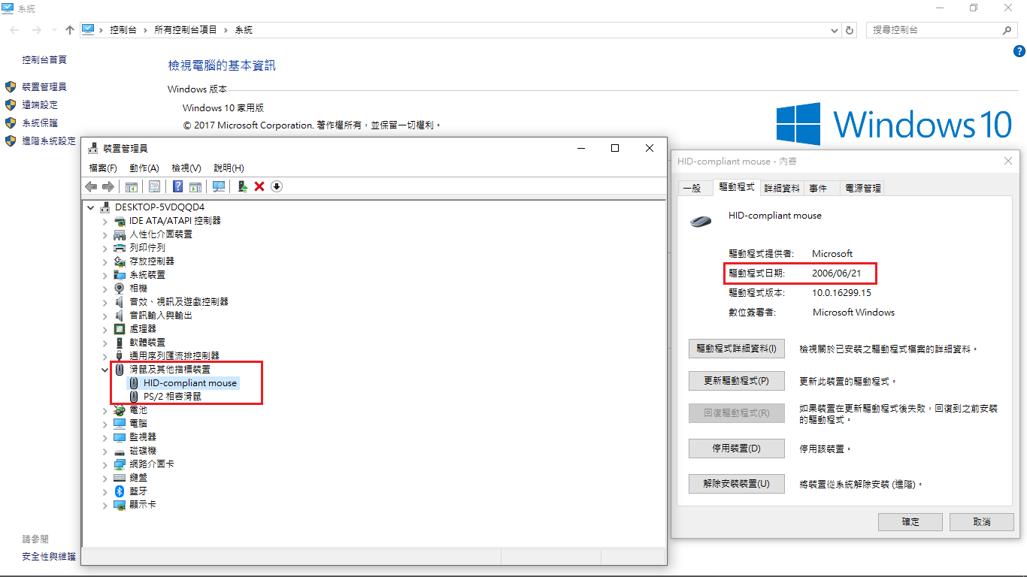The height and width of the screenshot is (577, 1027).
Task: Click the refresh icon beside the address bar
Action: pyautogui.click(x=850, y=30)
